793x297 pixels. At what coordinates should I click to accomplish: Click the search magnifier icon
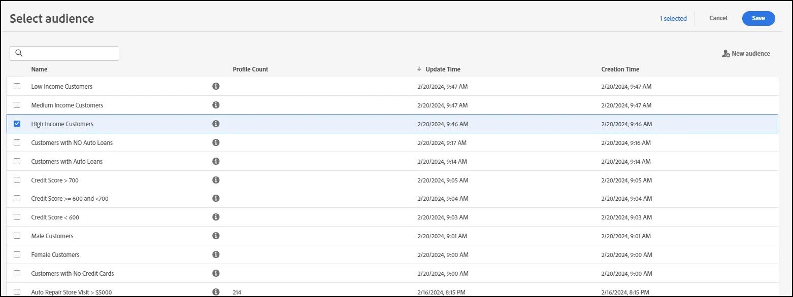[x=19, y=53]
